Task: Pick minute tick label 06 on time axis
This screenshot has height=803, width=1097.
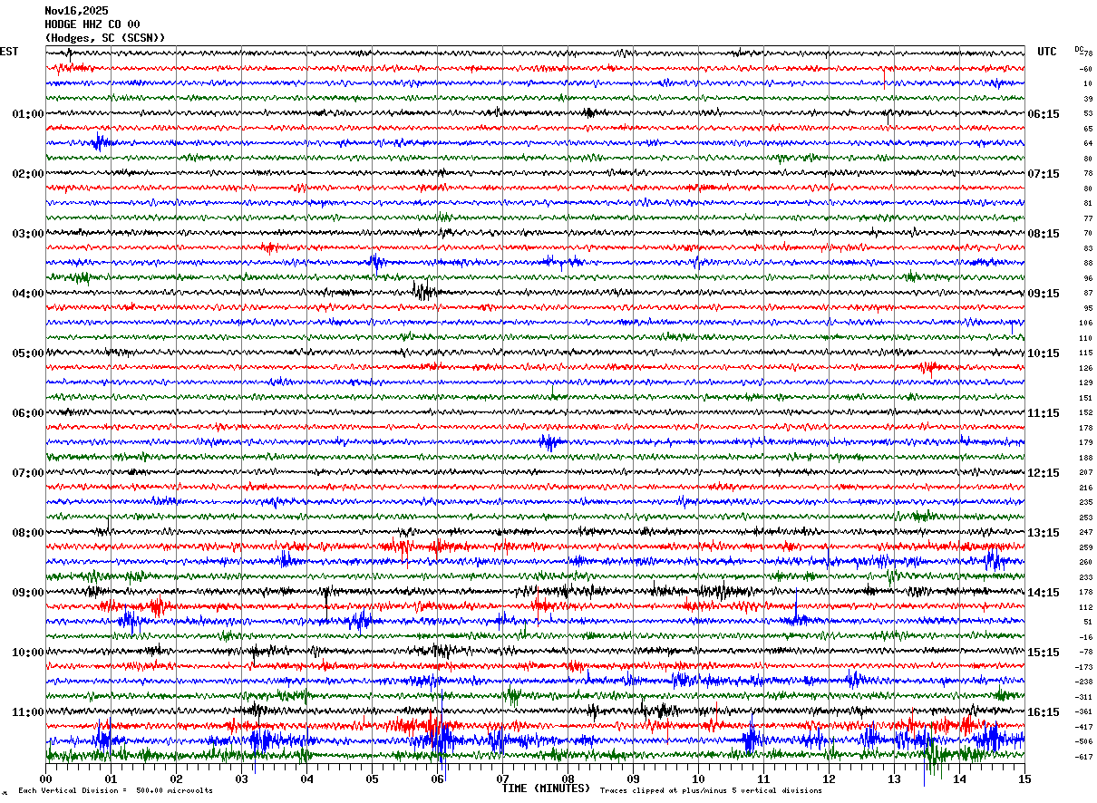Action: click(437, 779)
